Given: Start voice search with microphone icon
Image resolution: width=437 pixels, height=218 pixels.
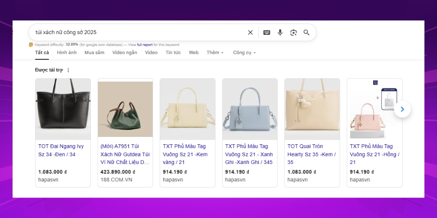Looking at the screenshot, I should point(280,32).
